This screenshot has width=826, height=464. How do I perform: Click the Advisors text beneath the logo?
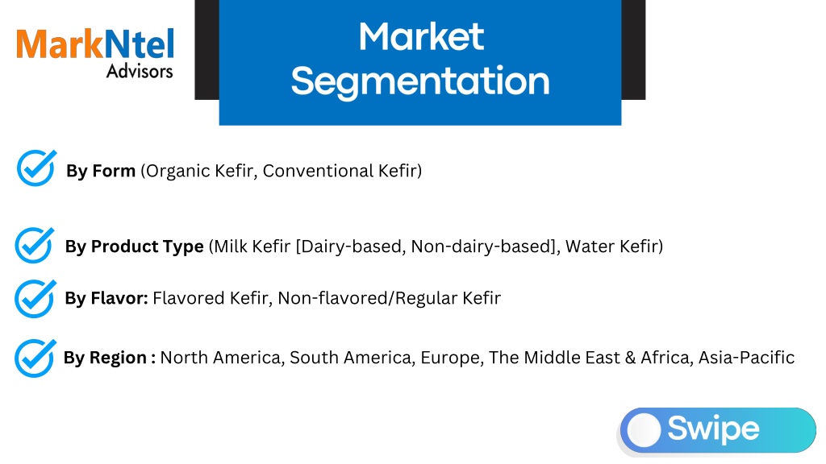tap(140, 72)
